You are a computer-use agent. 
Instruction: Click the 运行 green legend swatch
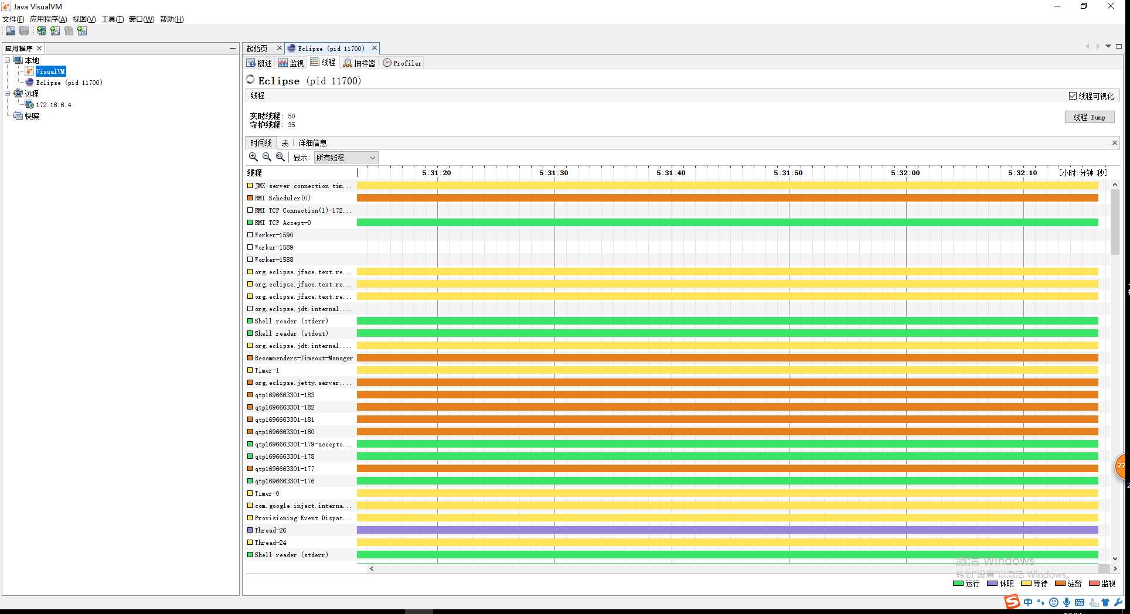click(x=958, y=584)
